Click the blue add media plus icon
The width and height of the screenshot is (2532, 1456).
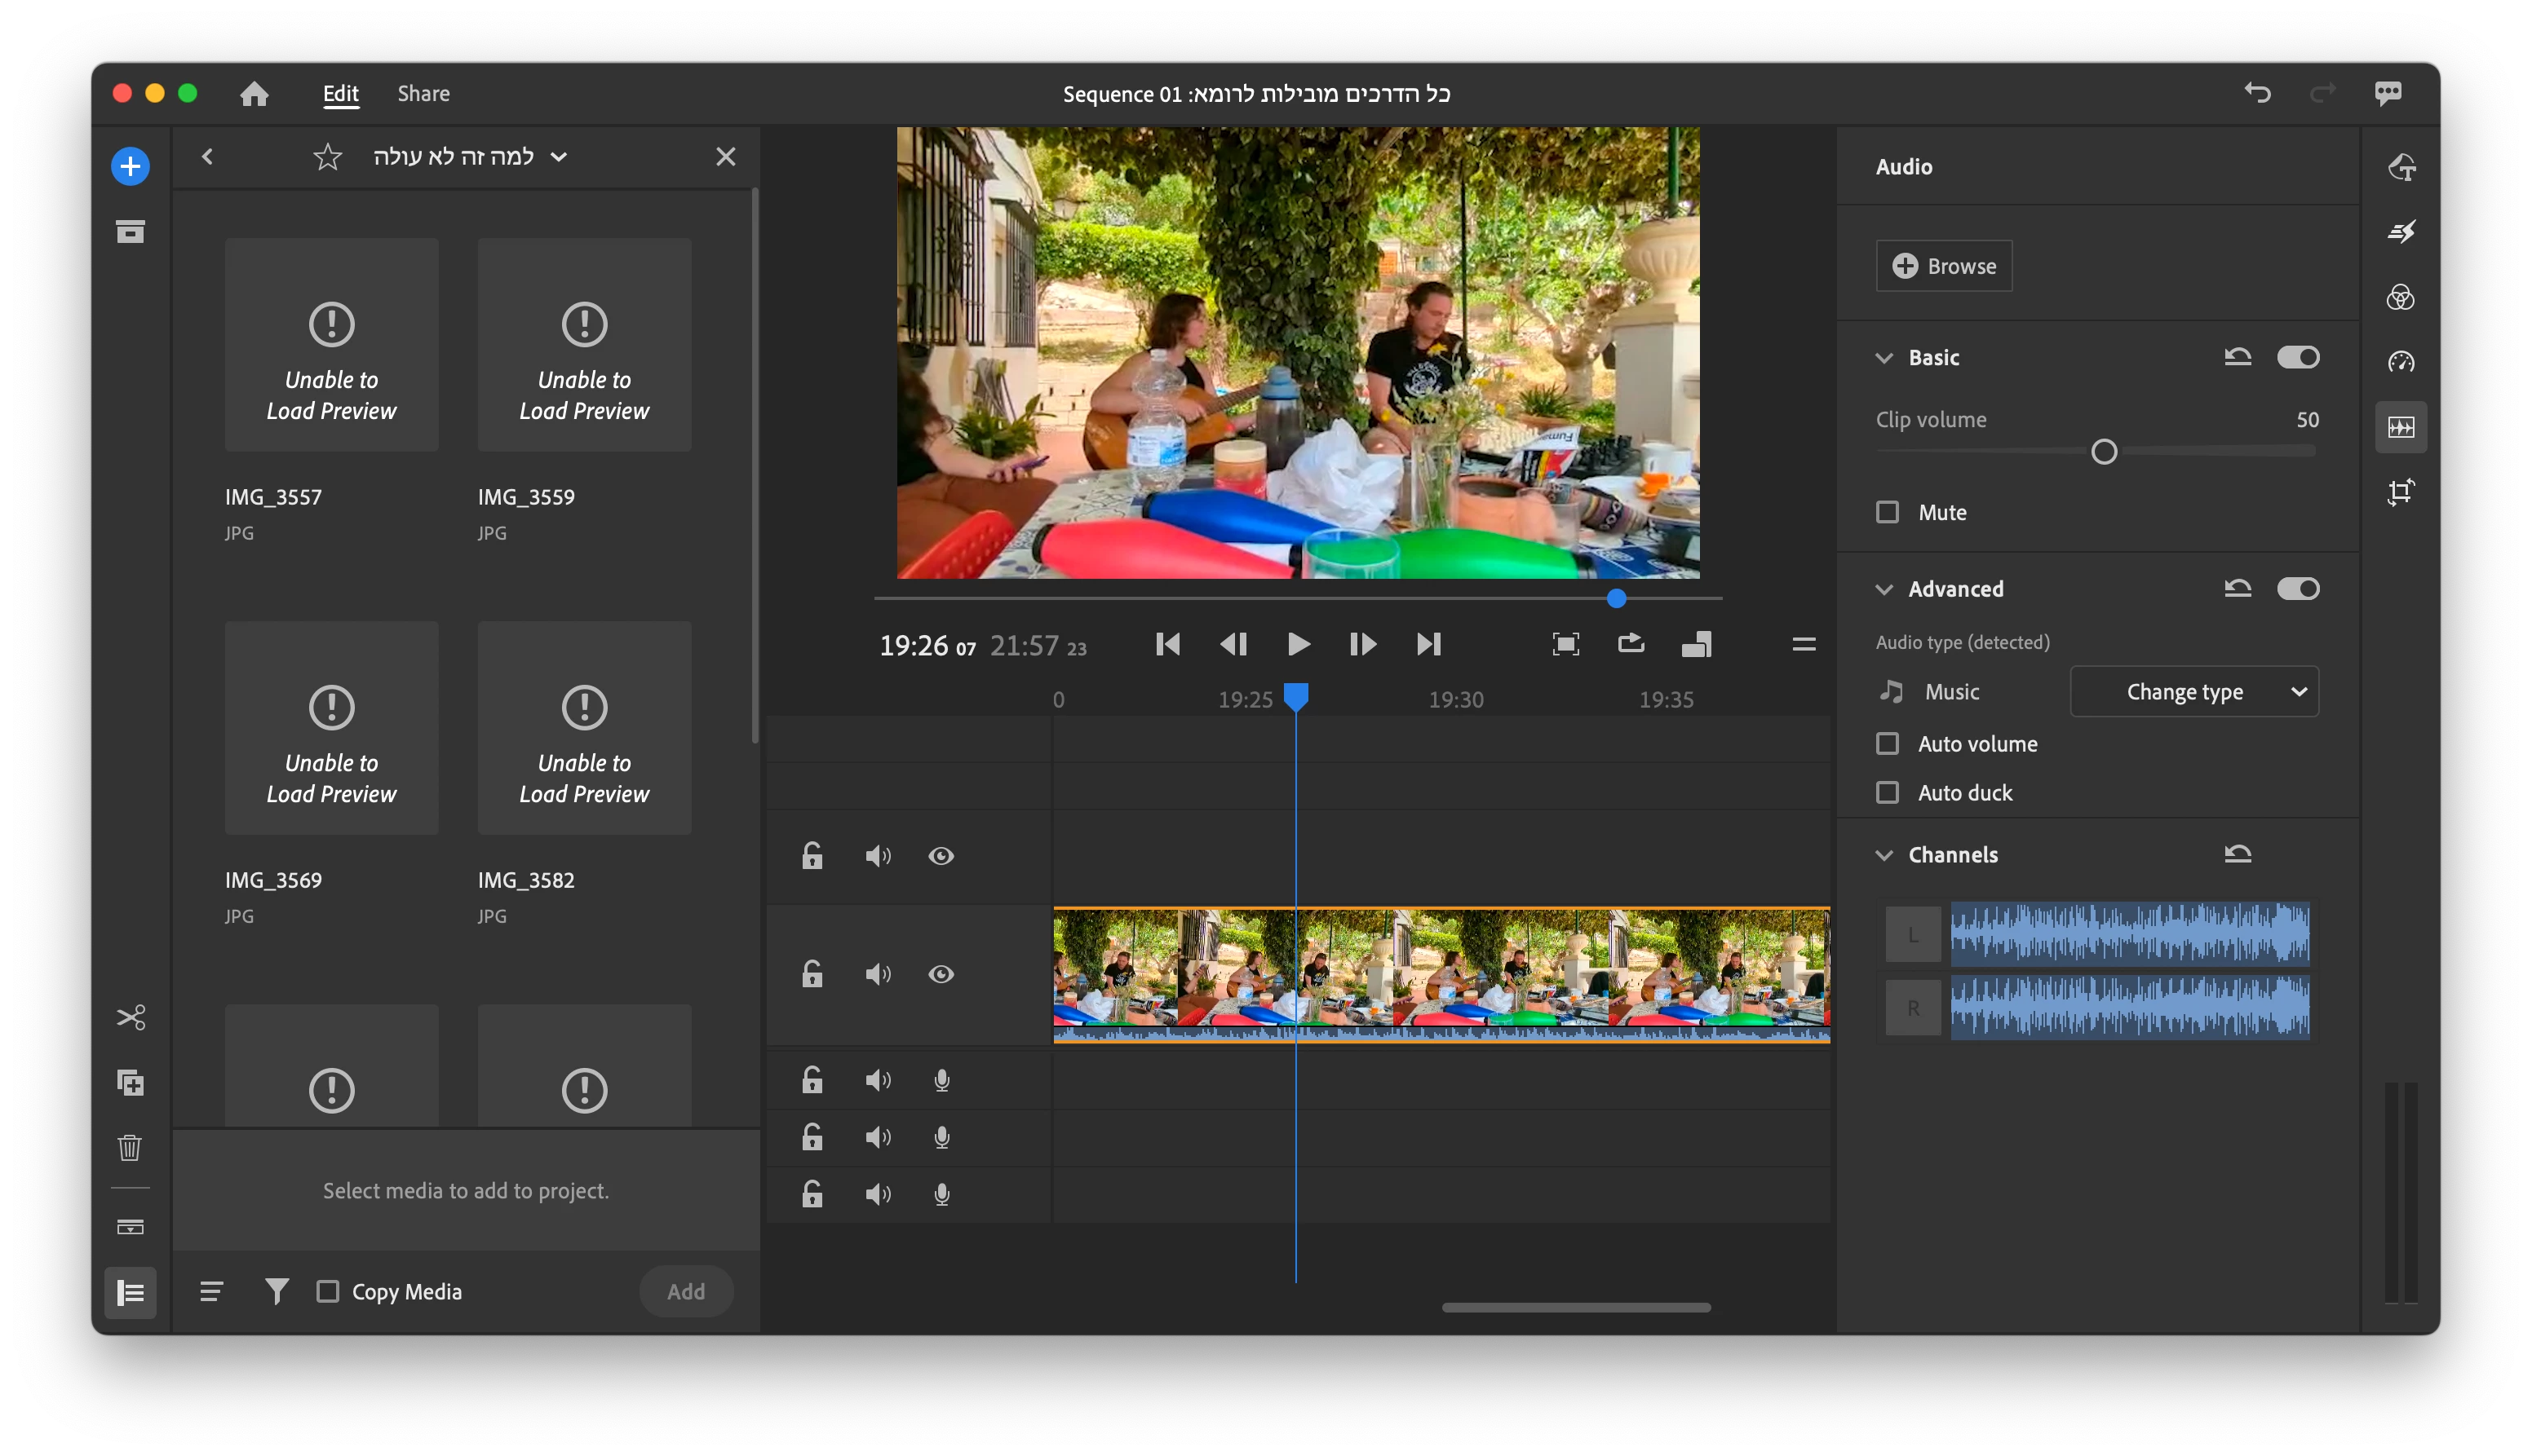click(x=130, y=166)
